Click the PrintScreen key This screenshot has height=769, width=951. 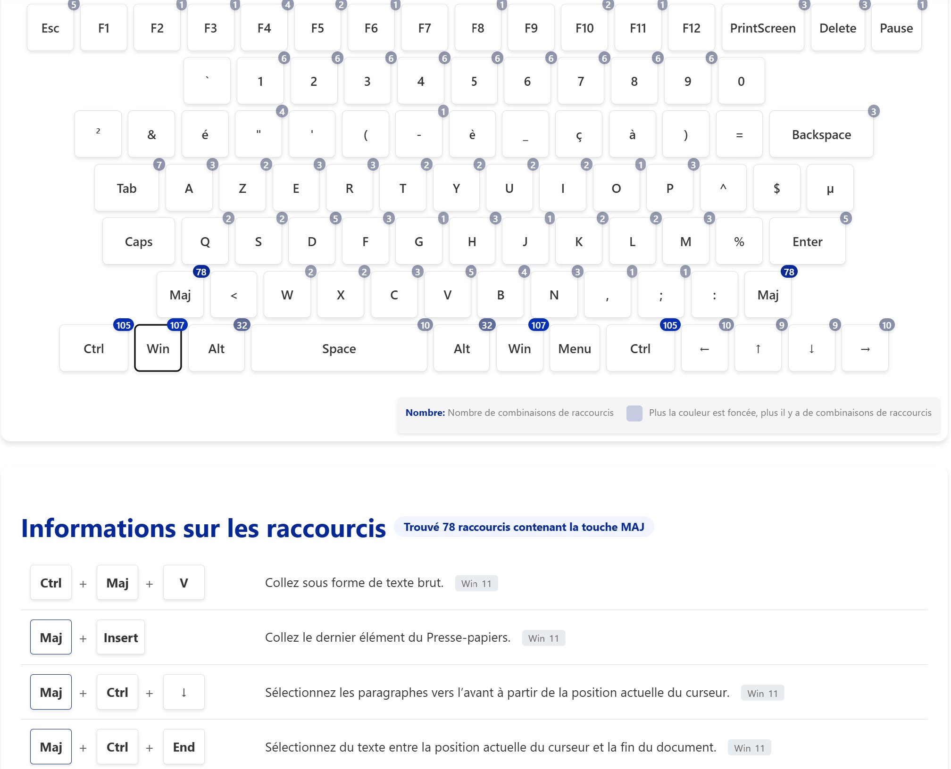click(763, 28)
